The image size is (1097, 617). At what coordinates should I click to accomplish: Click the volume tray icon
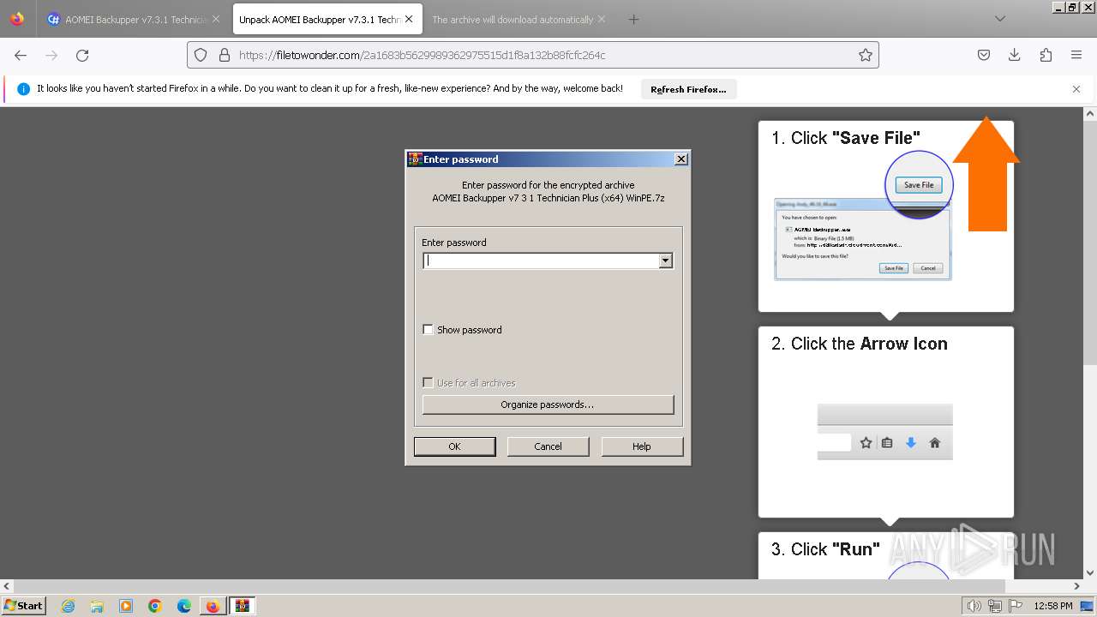tap(974, 606)
